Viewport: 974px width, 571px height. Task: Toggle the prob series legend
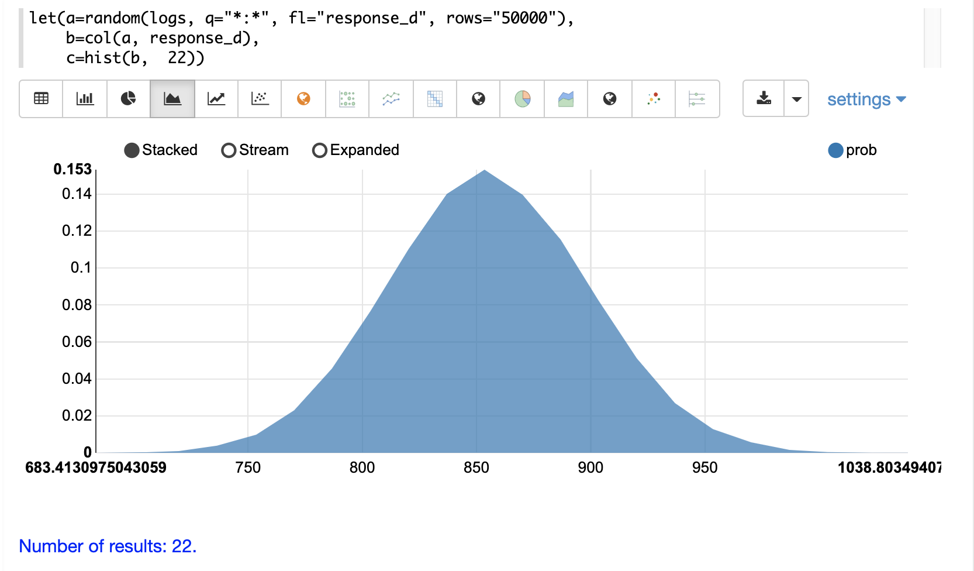tap(836, 150)
